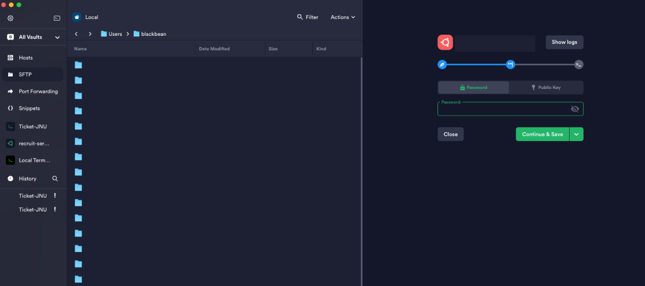The height and width of the screenshot is (286, 645).
Task: Open the Snippets section
Action: 33,108
